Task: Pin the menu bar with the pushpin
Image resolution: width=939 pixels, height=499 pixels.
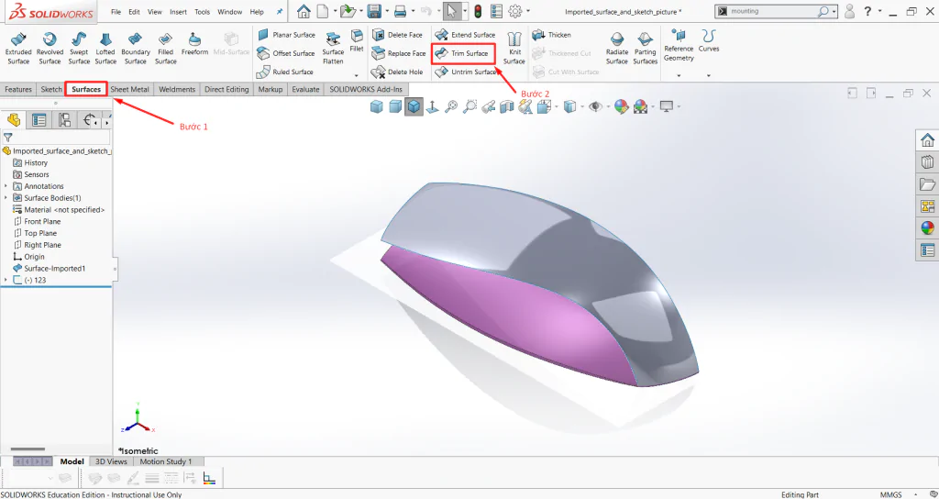Action: point(280,11)
